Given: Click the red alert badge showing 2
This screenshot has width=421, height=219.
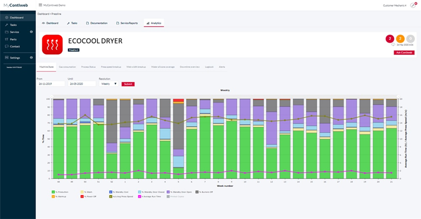Looking at the screenshot, I should (x=390, y=39).
